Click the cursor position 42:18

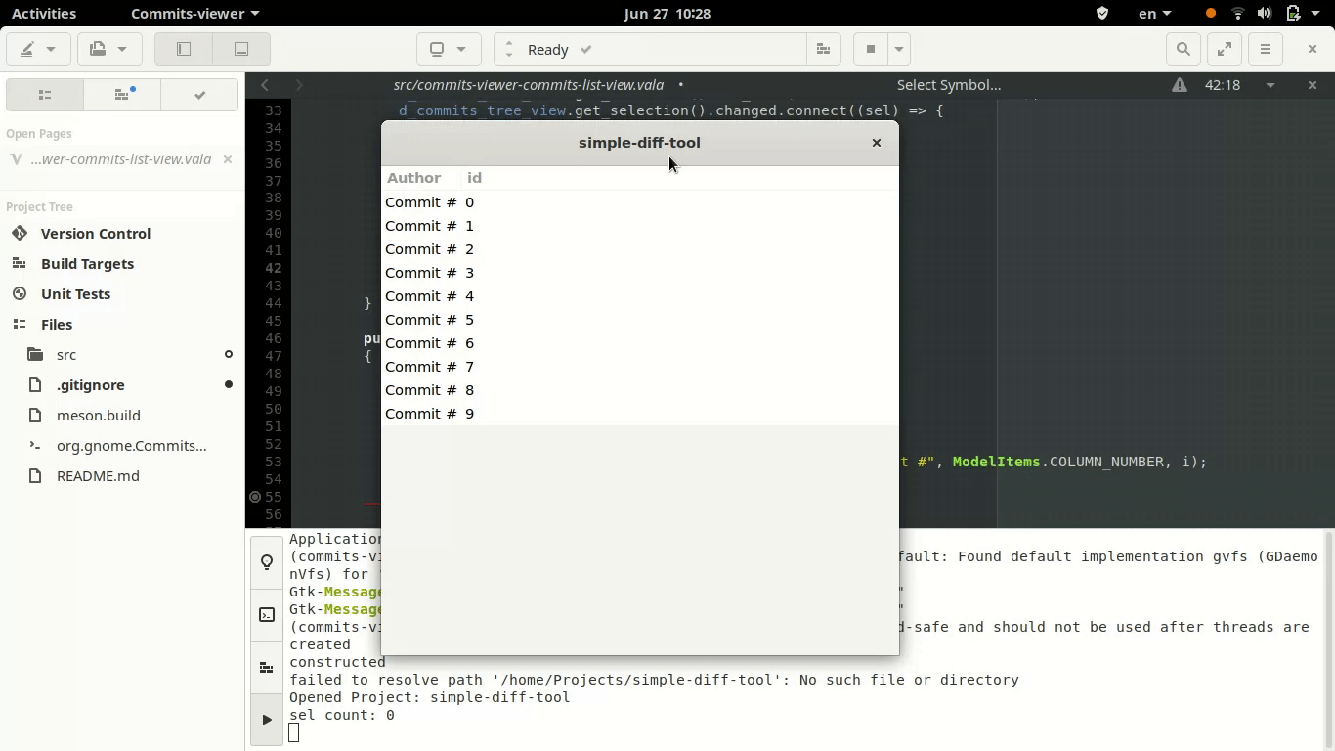(1223, 85)
